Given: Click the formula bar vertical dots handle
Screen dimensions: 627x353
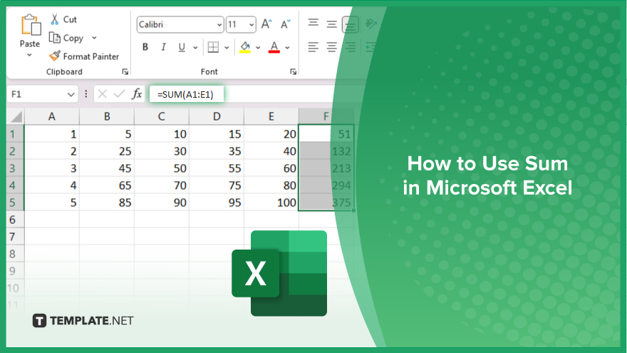Looking at the screenshot, I should 86,94.
